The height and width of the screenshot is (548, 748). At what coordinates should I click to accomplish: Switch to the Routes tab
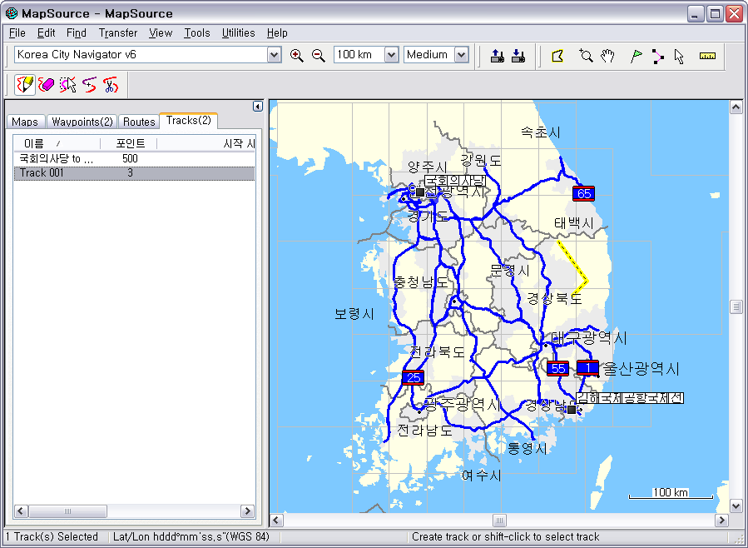pyautogui.click(x=139, y=122)
